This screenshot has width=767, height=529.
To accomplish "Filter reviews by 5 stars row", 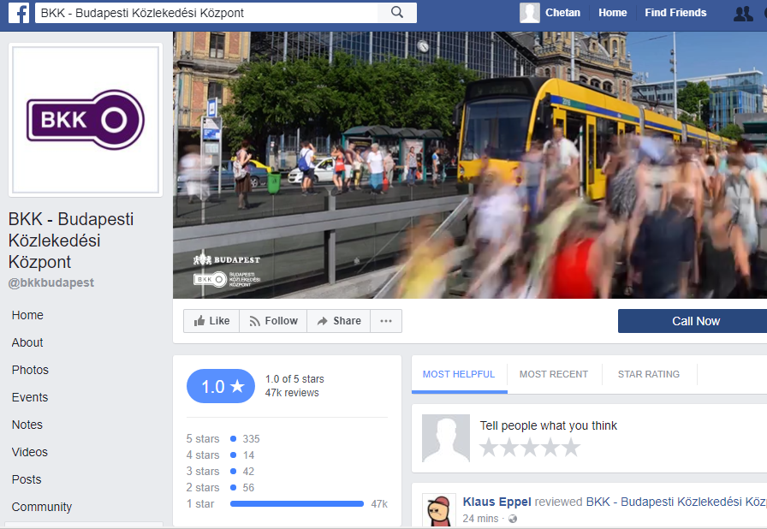I will (223, 439).
